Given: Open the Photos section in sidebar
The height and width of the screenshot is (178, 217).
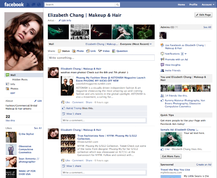Looking at the screenshot, I should (14, 88).
